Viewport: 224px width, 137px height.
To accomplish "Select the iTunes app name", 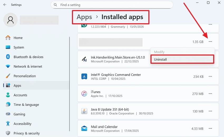I will click(x=96, y=92).
